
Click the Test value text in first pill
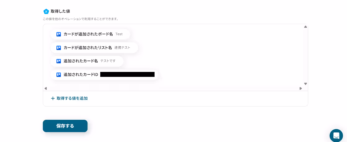119,34
